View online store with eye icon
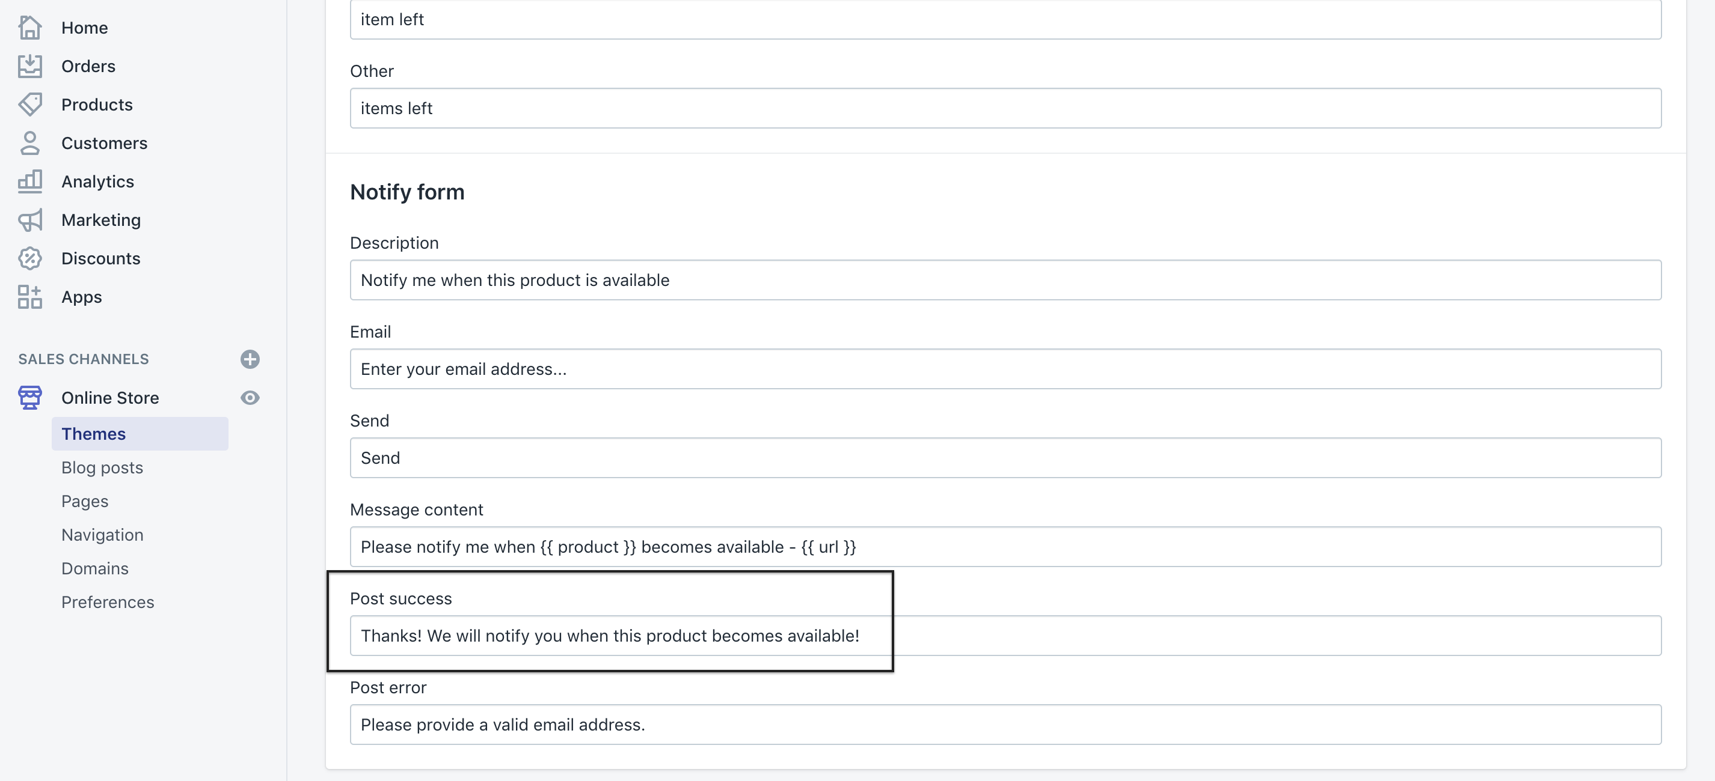Viewport: 1715px width, 781px height. click(250, 398)
